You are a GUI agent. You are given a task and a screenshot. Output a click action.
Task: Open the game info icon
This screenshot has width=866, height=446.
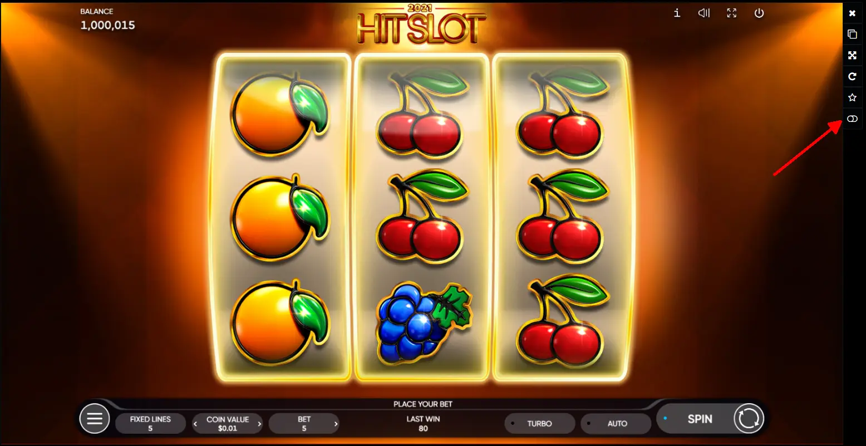677,13
